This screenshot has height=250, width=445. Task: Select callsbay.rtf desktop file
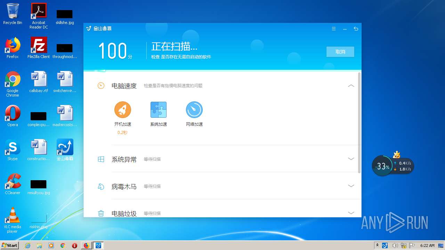39,82
